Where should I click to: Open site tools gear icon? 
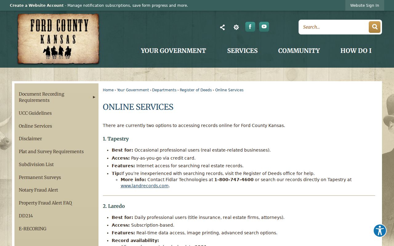click(x=236, y=27)
